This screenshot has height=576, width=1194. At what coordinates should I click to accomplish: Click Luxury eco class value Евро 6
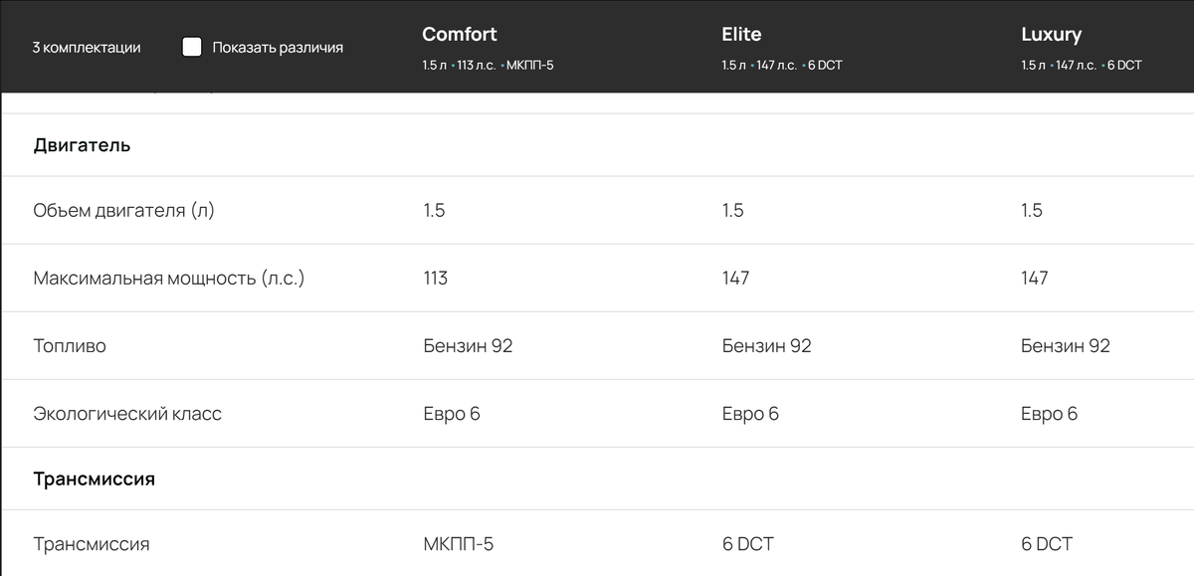(1049, 414)
